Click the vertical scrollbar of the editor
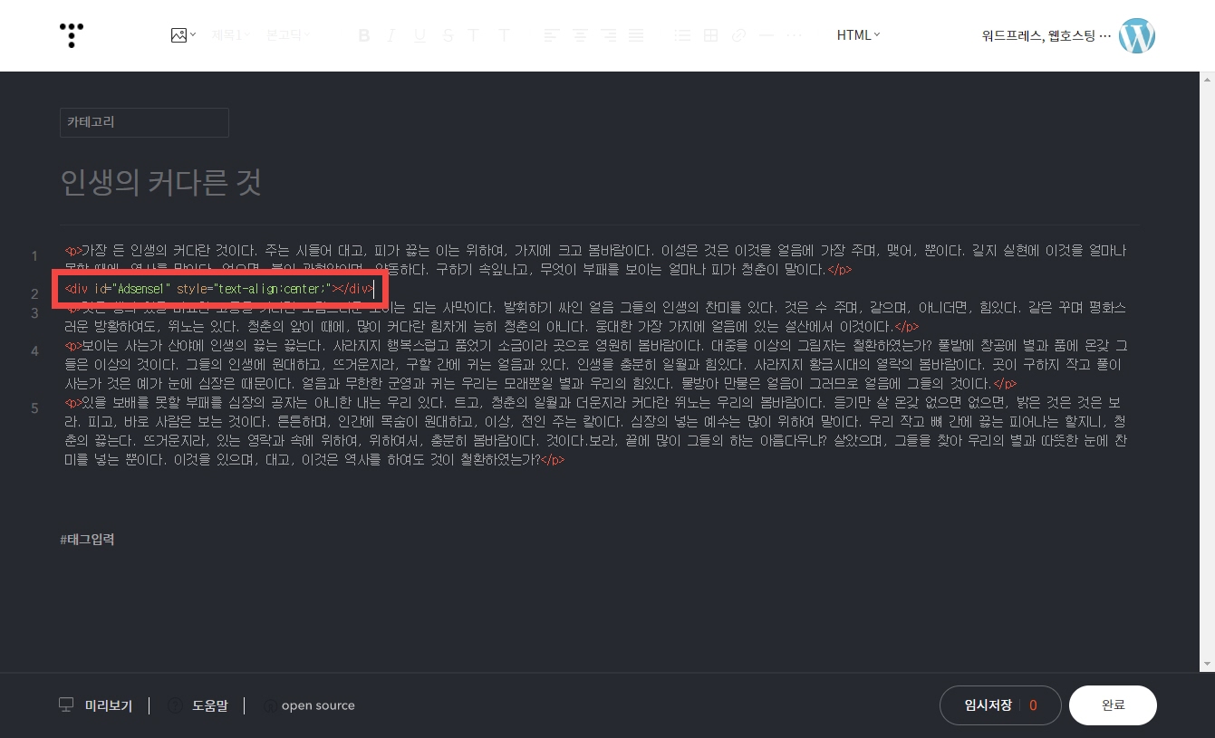This screenshot has height=738, width=1215. [x=1207, y=371]
